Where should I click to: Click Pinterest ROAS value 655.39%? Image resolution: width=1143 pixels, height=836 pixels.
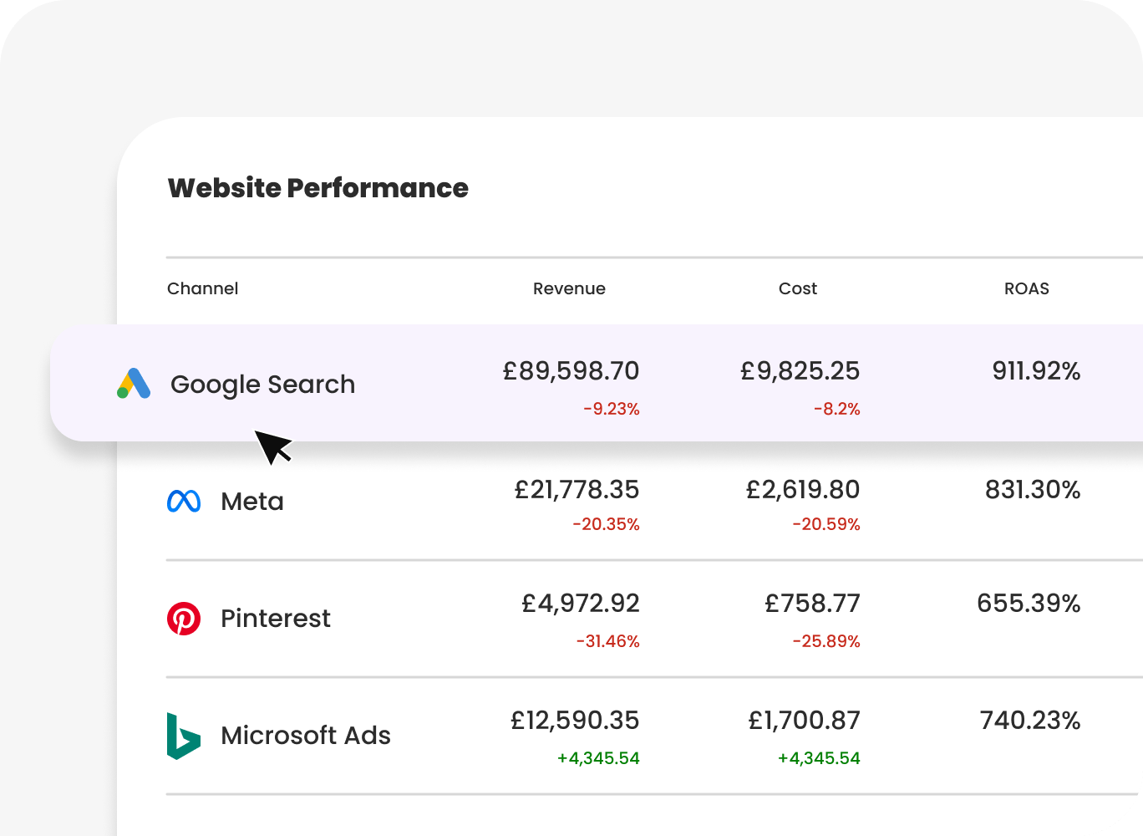click(x=1028, y=603)
